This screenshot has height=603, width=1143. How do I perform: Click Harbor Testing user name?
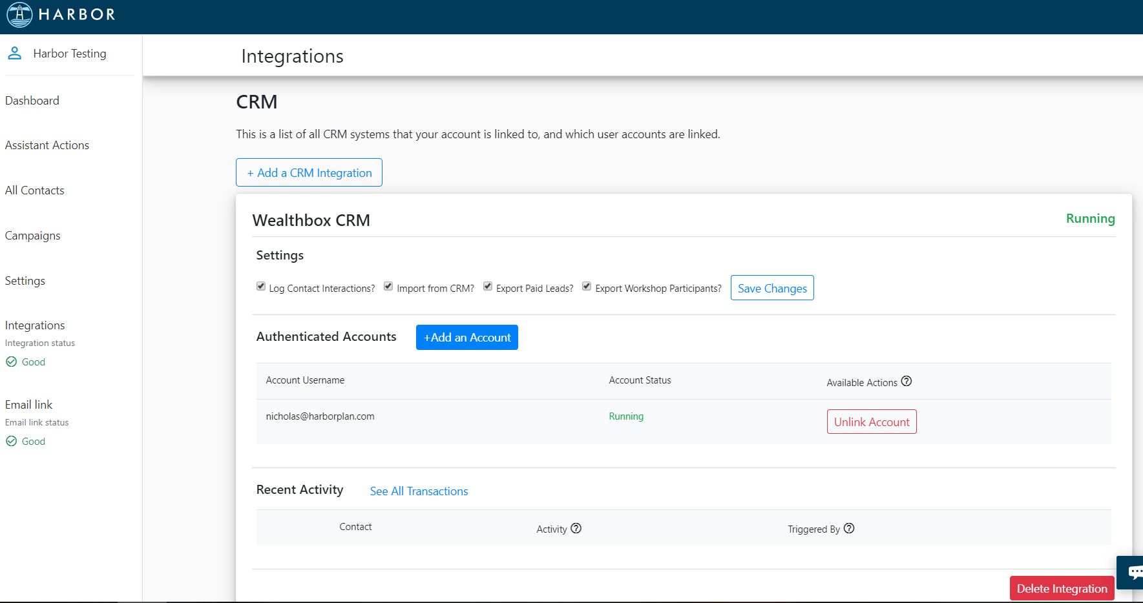(x=70, y=54)
